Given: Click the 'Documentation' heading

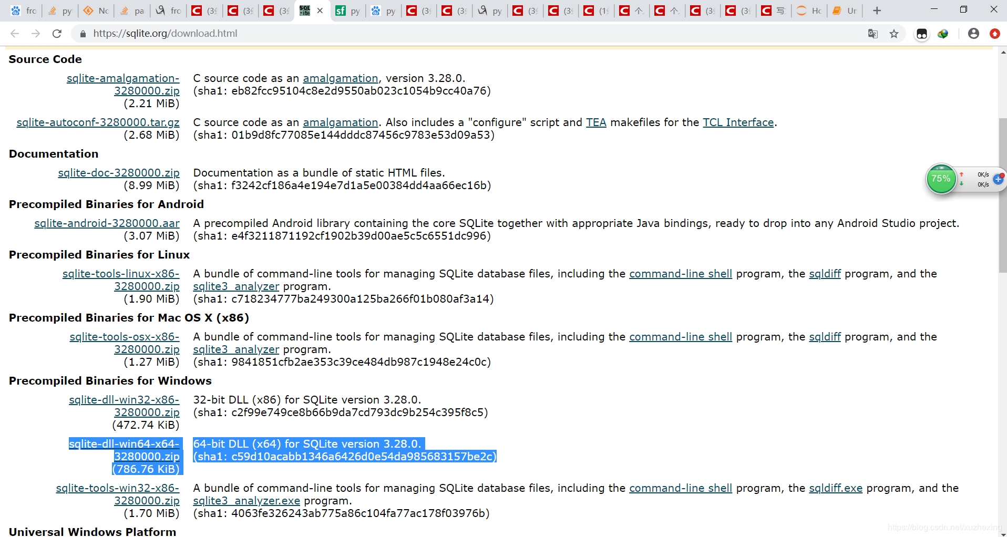Looking at the screenshot, I should (54, 154).
